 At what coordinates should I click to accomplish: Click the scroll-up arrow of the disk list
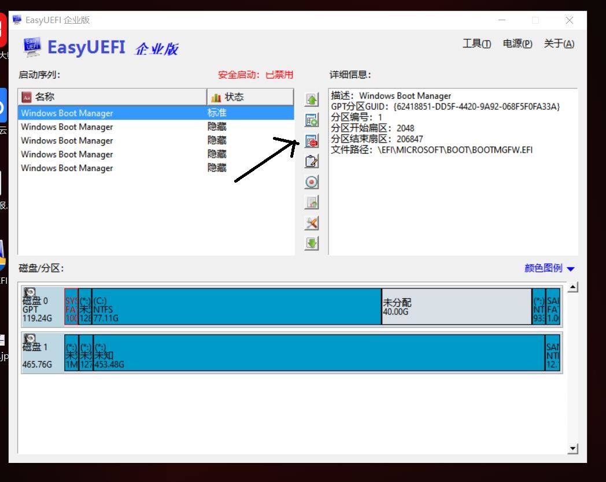pyautogui.click(x=573, y=287)
